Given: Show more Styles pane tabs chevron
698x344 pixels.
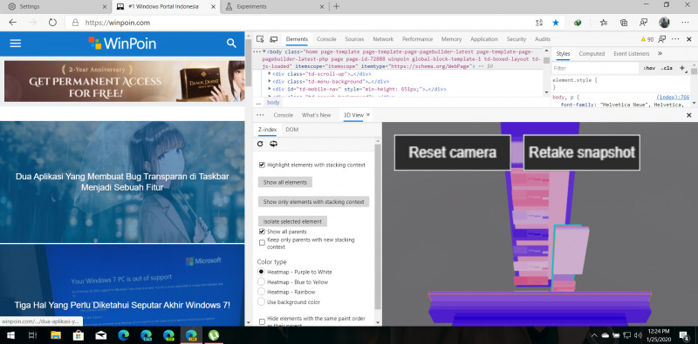Looking at the screenshot, I should coord(660,53).
